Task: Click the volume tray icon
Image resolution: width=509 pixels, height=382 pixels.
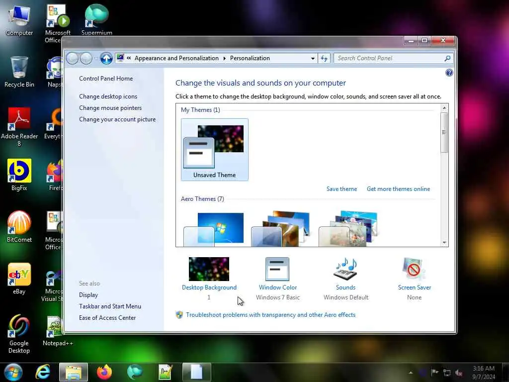Action: tap(459, 373)
